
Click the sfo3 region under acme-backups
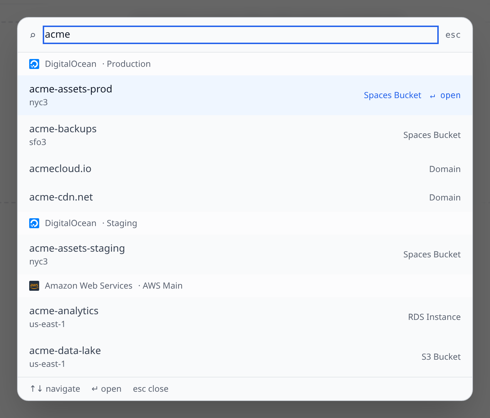(x=38, y=142)
